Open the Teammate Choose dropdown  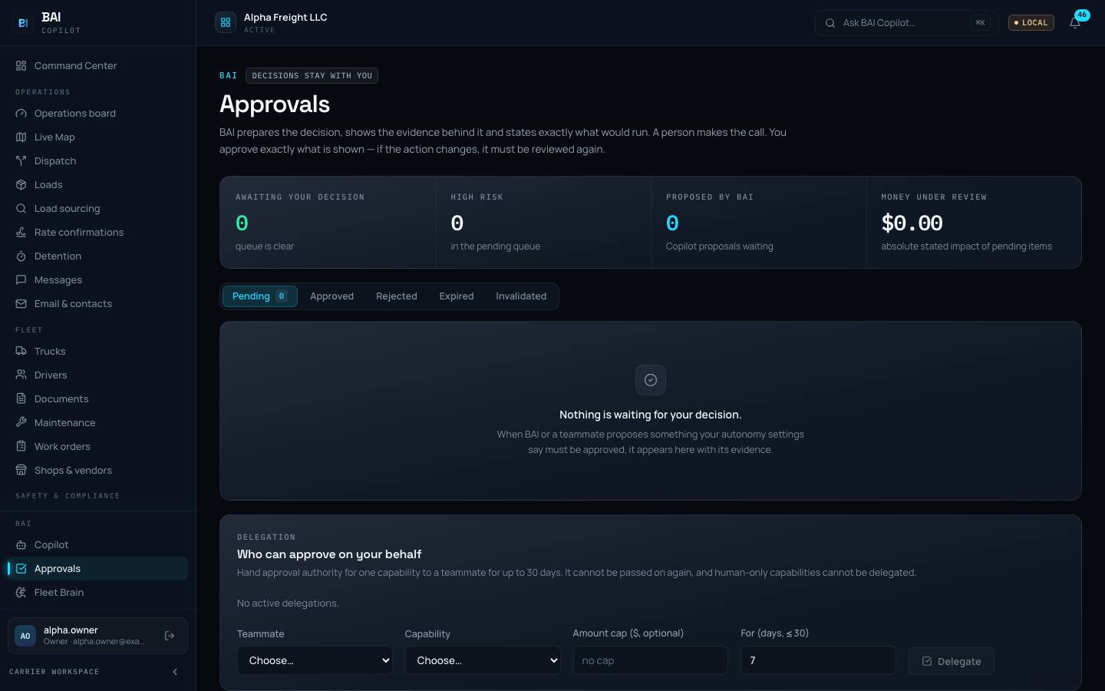click(x=315, y=660)
